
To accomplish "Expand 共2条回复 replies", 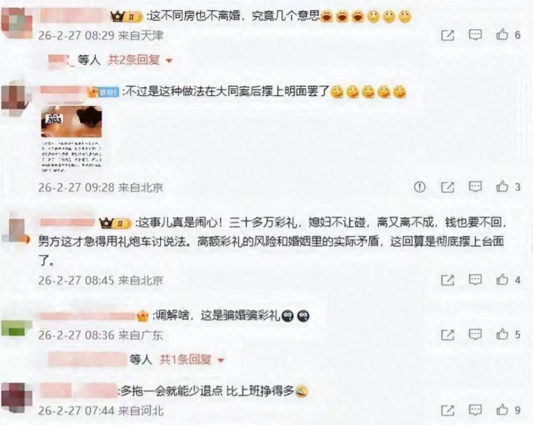I will point(134,60).
